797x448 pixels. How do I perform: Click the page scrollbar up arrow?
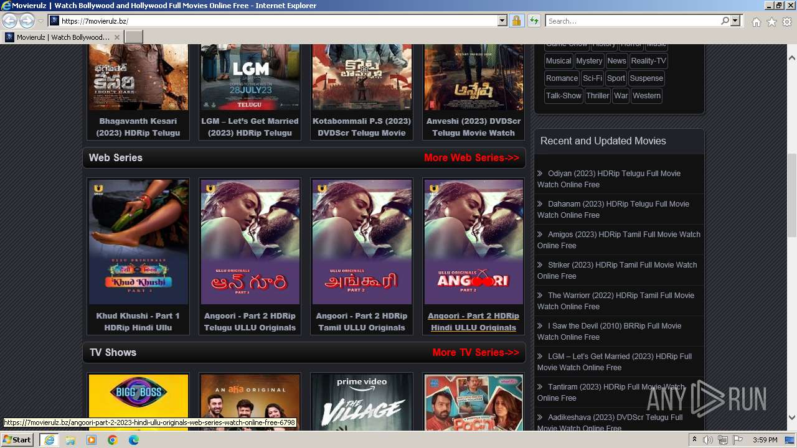[x=792, y=58]
